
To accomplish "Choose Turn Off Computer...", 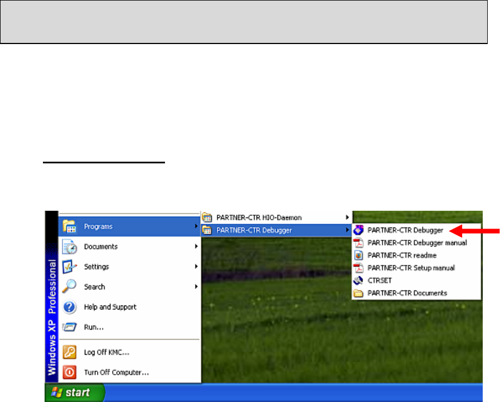I will pyautogui.click(x=129, y=372).
